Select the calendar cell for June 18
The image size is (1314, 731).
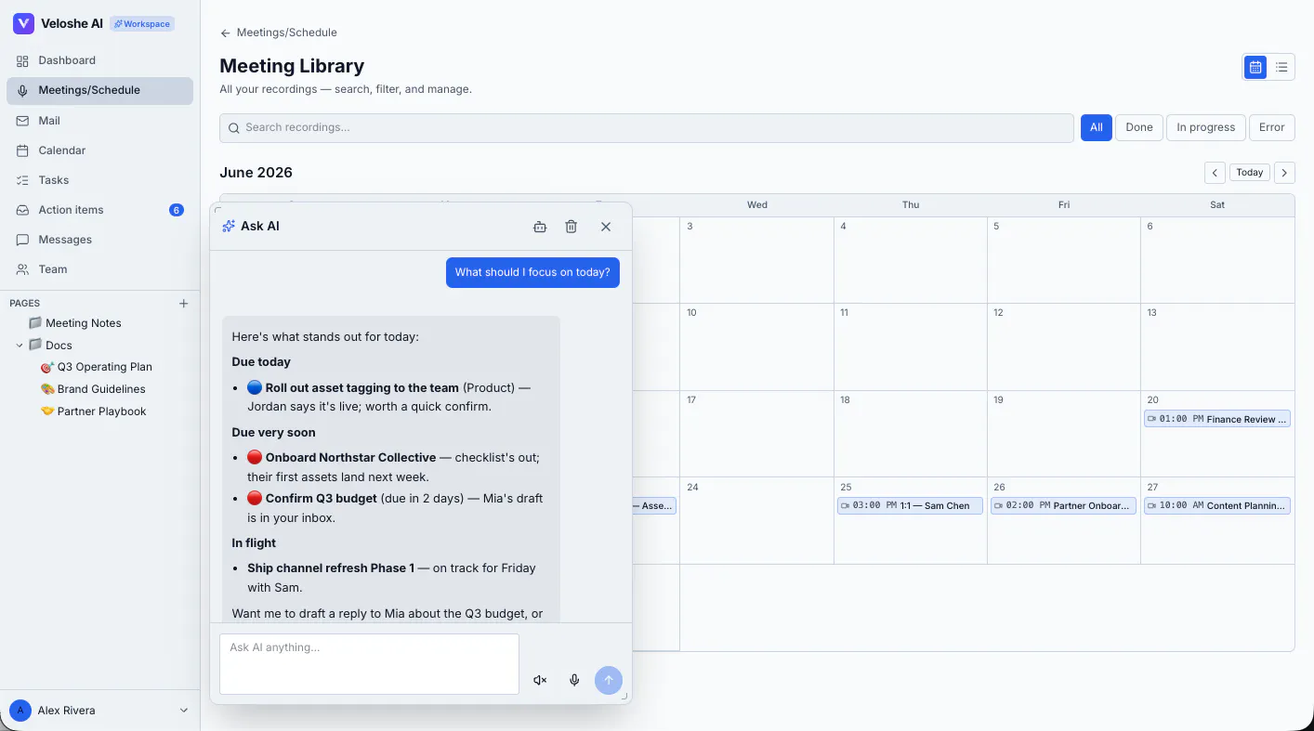click(x=911, y=434)
